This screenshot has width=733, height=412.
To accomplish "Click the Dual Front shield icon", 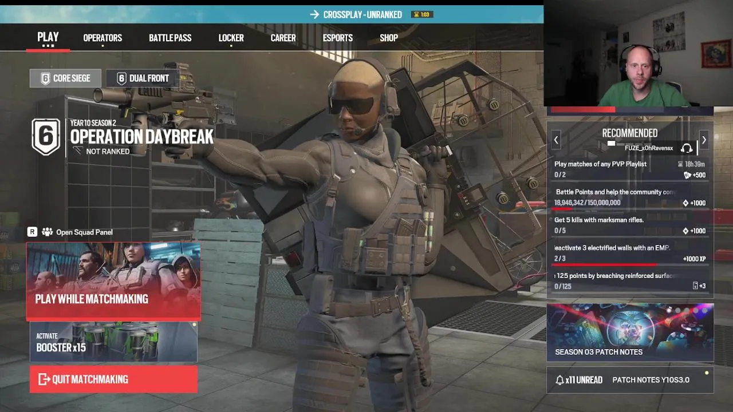I will point(121,78).
